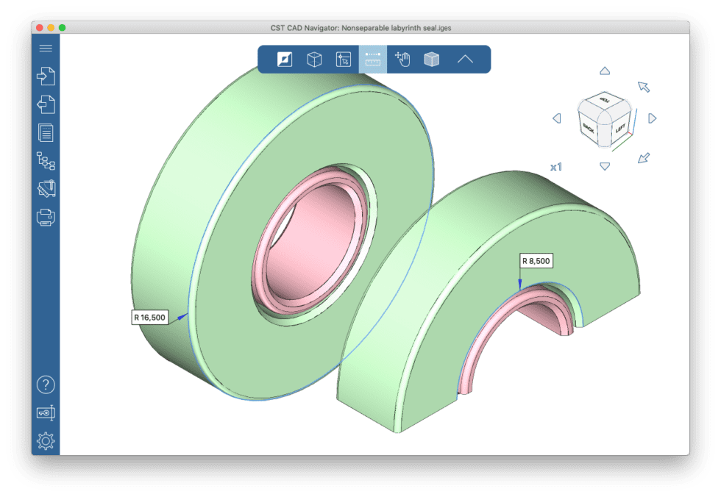Image resolution: width=721 pixels, height=497 pixels.
Task: Open the model structure tree icon
Action: point(46,160)
